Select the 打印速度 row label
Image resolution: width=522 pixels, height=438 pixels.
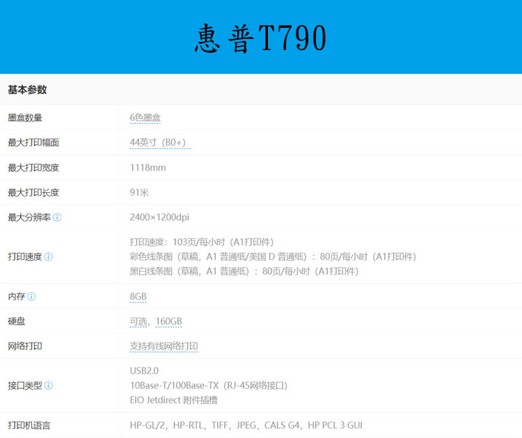coord(25,257)
